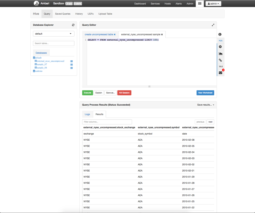Click the info circle icon above SQL
Viewport: 255px width, 213px height.
click(x=220, y=34)
